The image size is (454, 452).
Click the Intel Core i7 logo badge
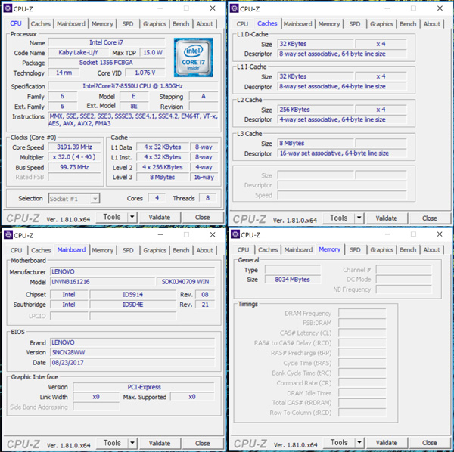[x=194, y=57]
